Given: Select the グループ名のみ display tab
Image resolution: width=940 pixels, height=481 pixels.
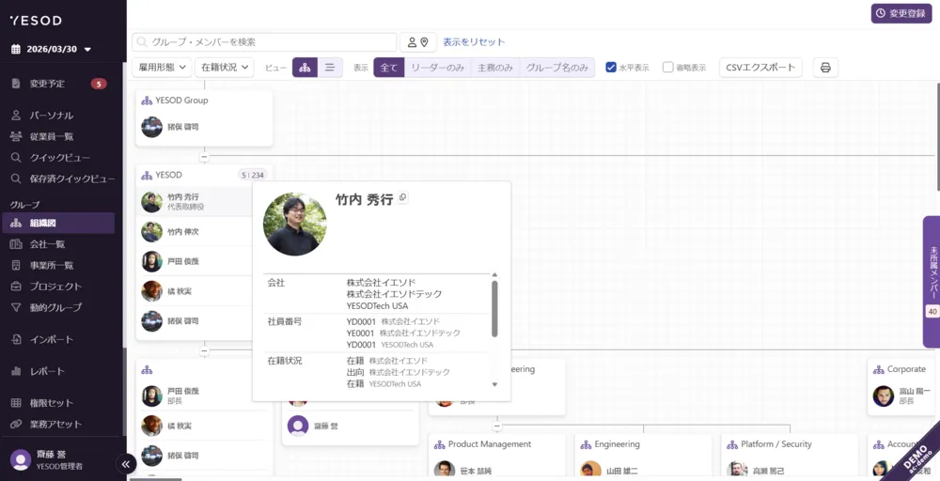Looking at the screenshot, I should point(556,68).
